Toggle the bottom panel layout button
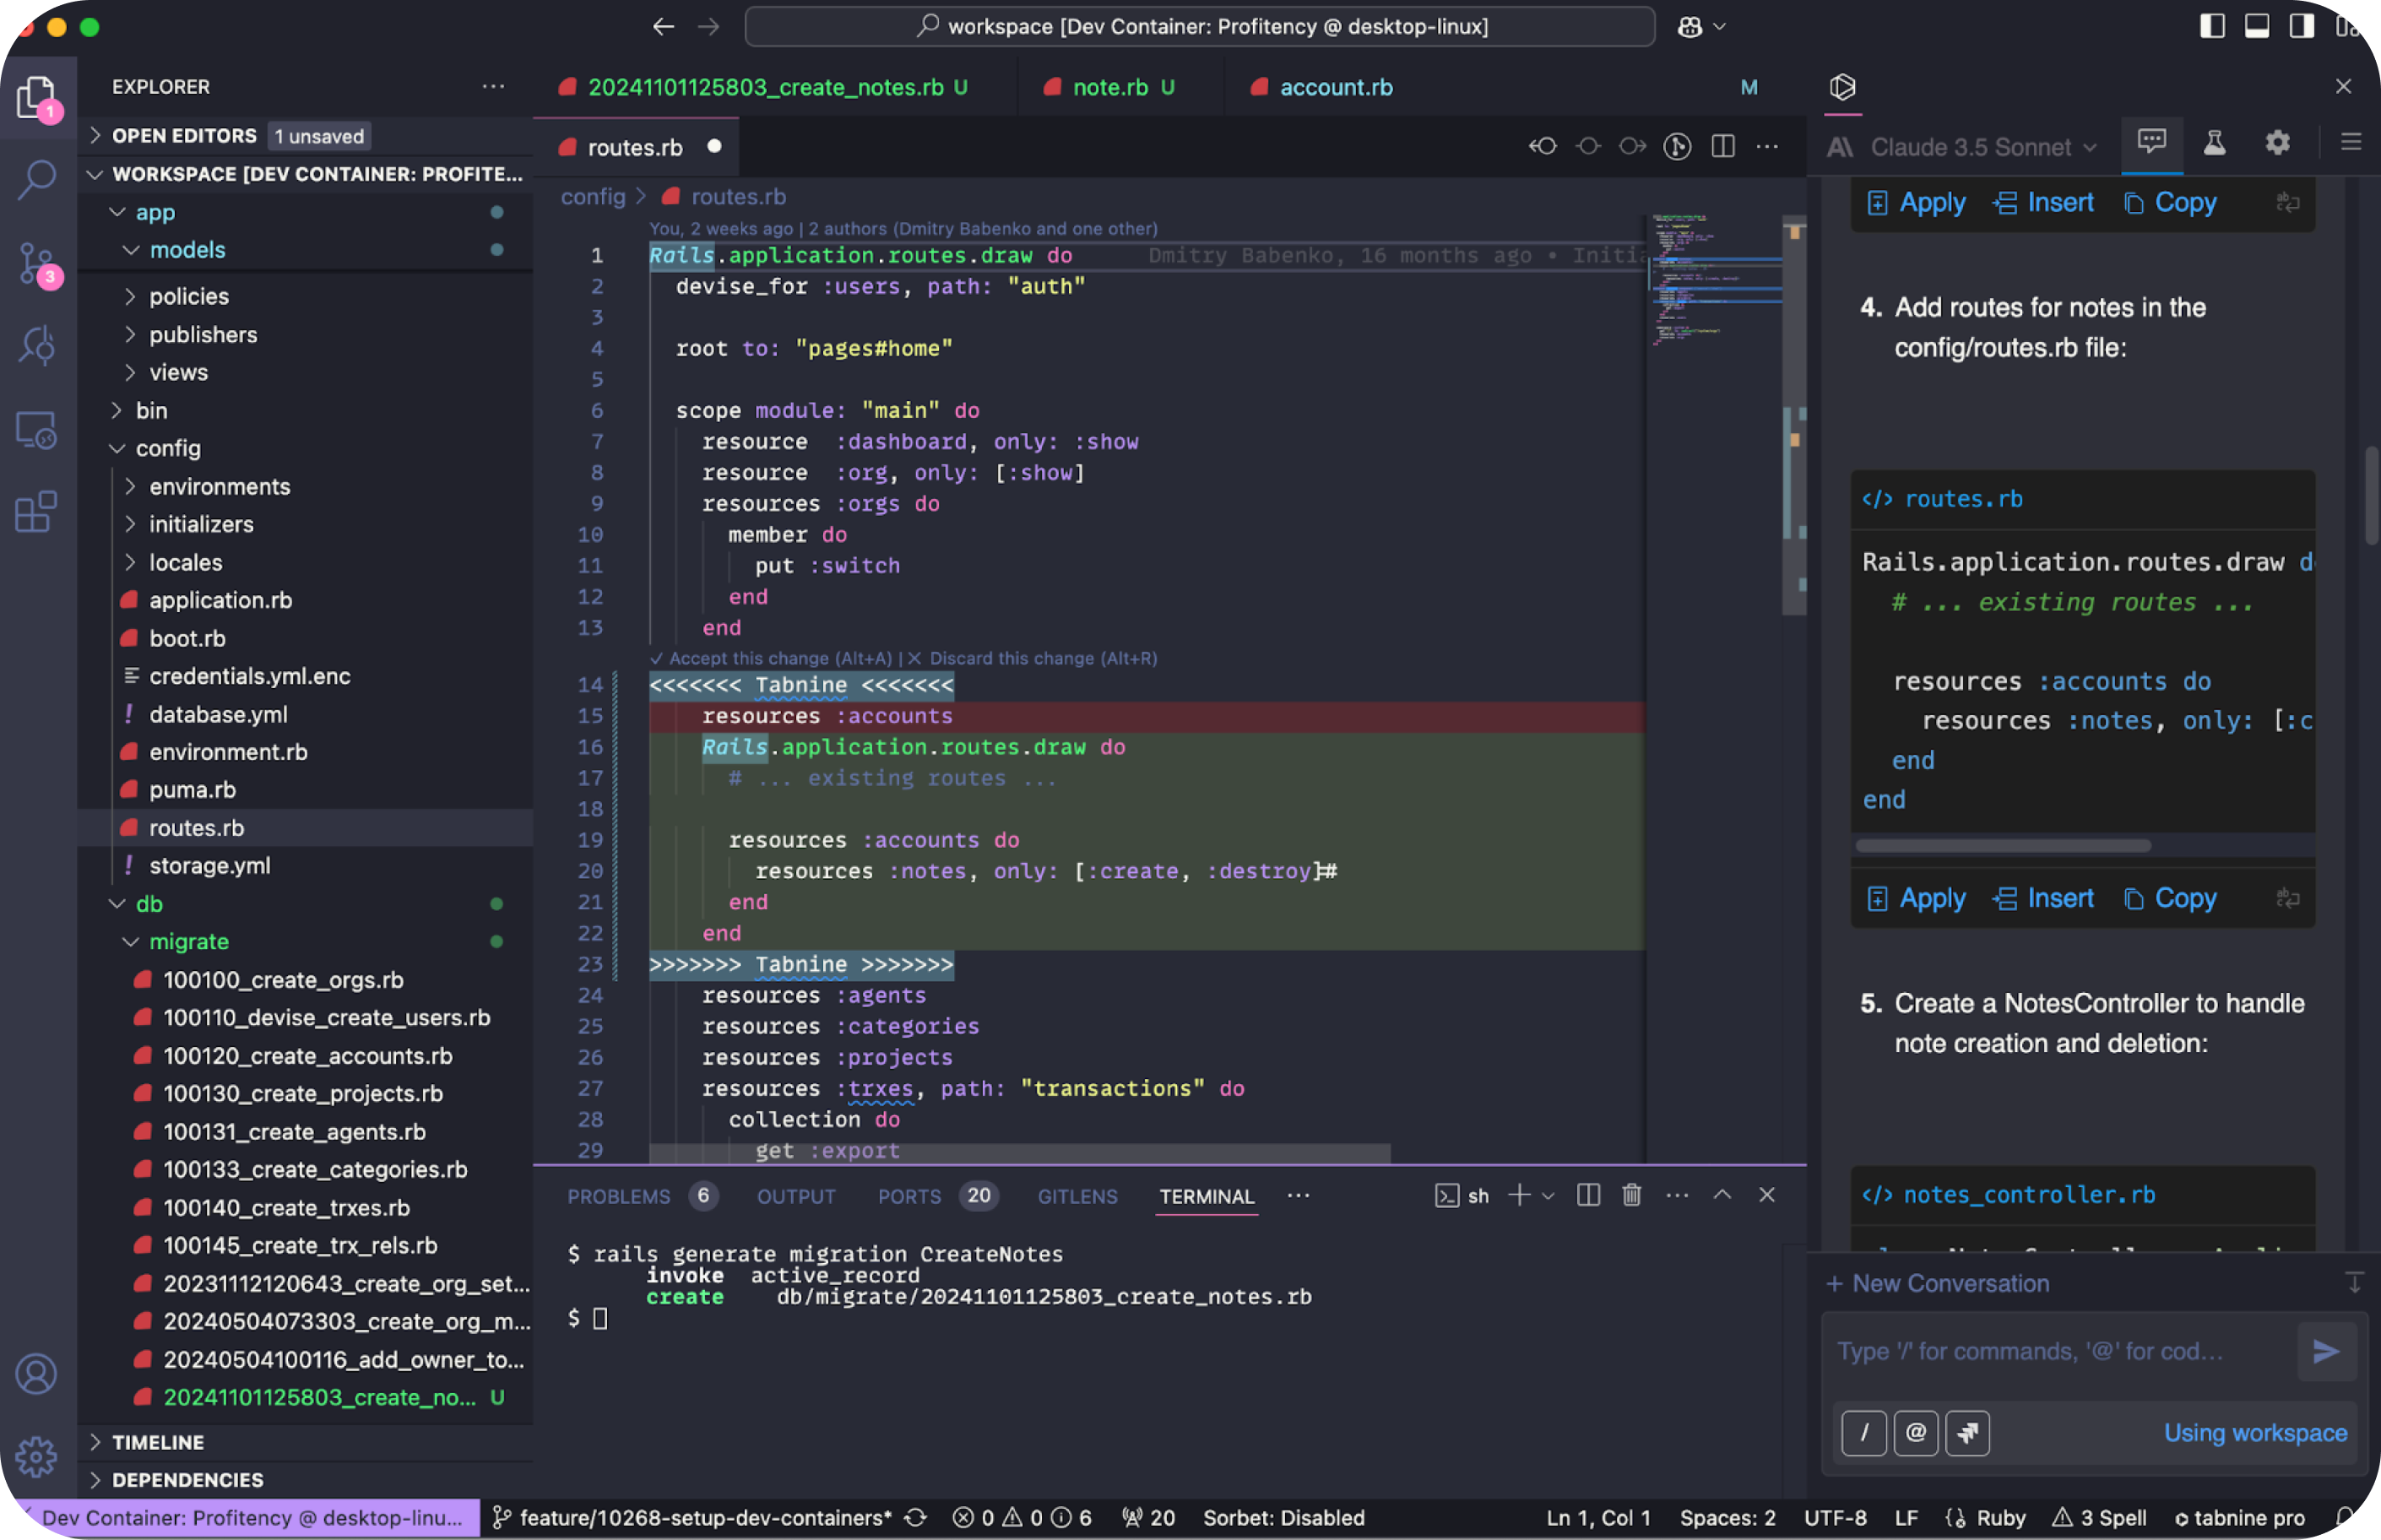This screenshot has width=2381, height=1540. coord(2257,27)
